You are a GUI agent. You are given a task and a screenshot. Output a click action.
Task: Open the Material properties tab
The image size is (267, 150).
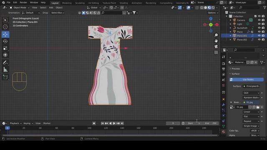point(224,132)
